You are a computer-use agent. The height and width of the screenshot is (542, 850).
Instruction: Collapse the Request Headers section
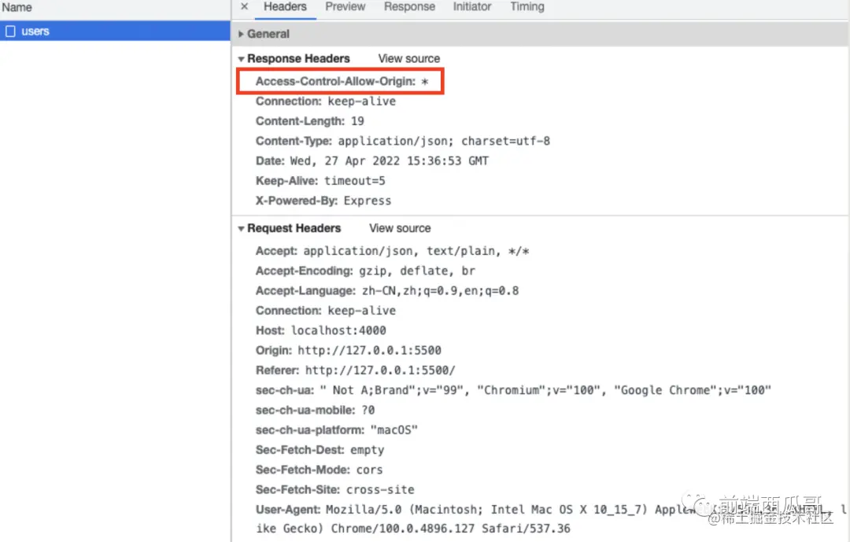241,228
